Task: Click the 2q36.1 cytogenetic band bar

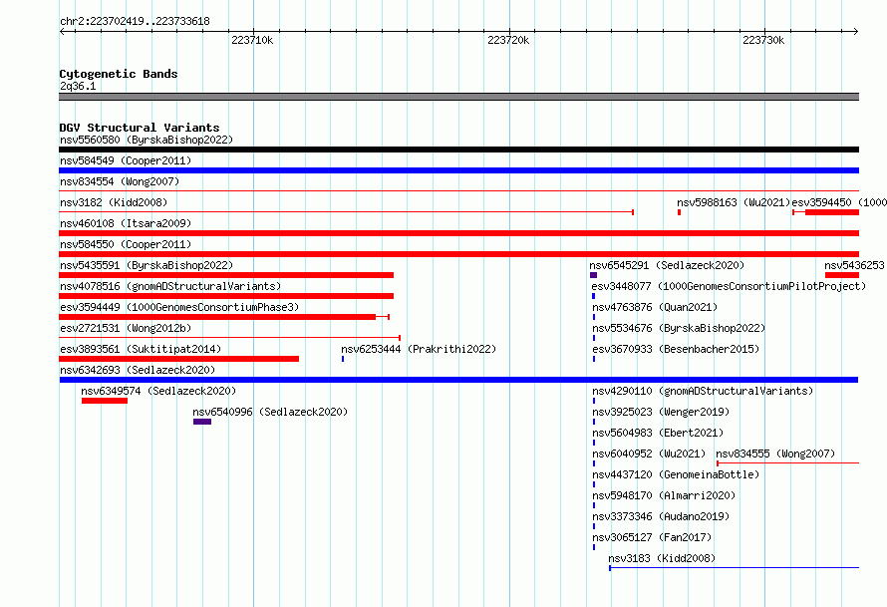Action: (458, 97)
